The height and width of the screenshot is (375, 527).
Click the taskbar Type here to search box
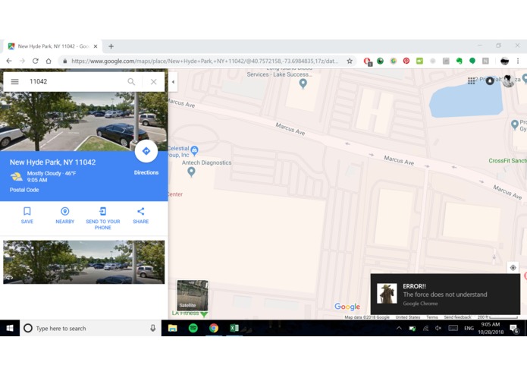91,328
